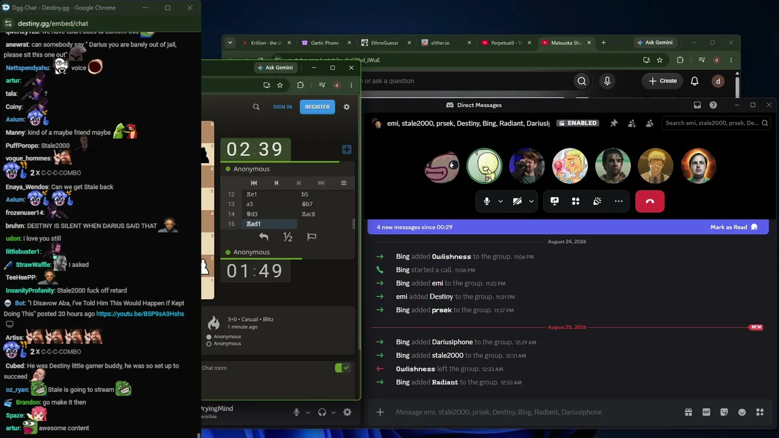Click the Discord search field
Screen dimensions: 779x438
pos(716,123)
